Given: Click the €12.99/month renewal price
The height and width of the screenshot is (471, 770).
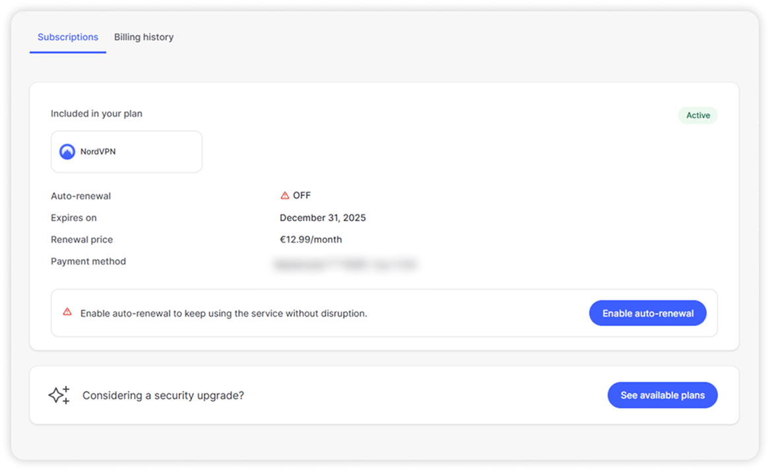Looking at the screenshot, I should [x=311, y=239].
